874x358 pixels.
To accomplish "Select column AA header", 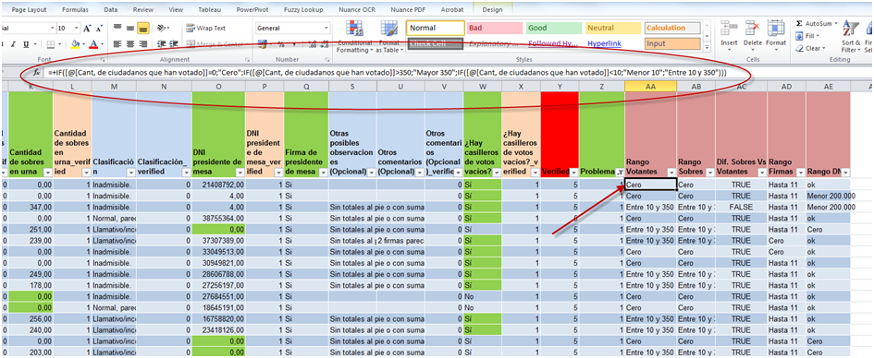I will coord(650,86).
